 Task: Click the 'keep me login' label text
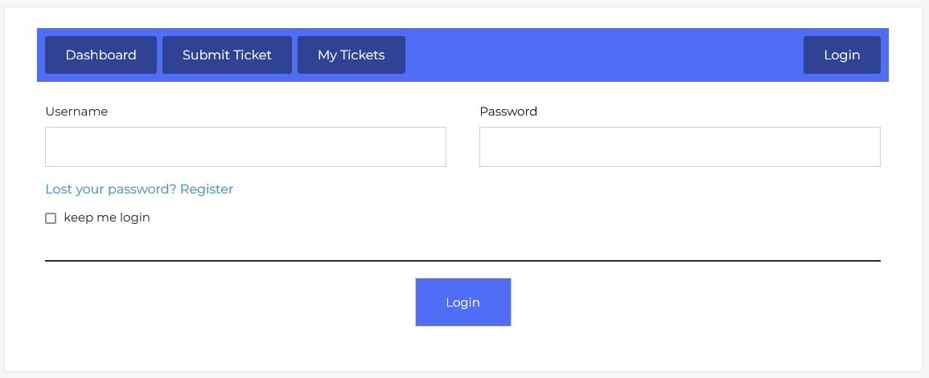(107, 217)
